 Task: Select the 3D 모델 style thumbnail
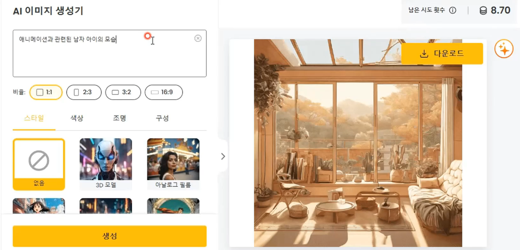click(x=106, y=164)
